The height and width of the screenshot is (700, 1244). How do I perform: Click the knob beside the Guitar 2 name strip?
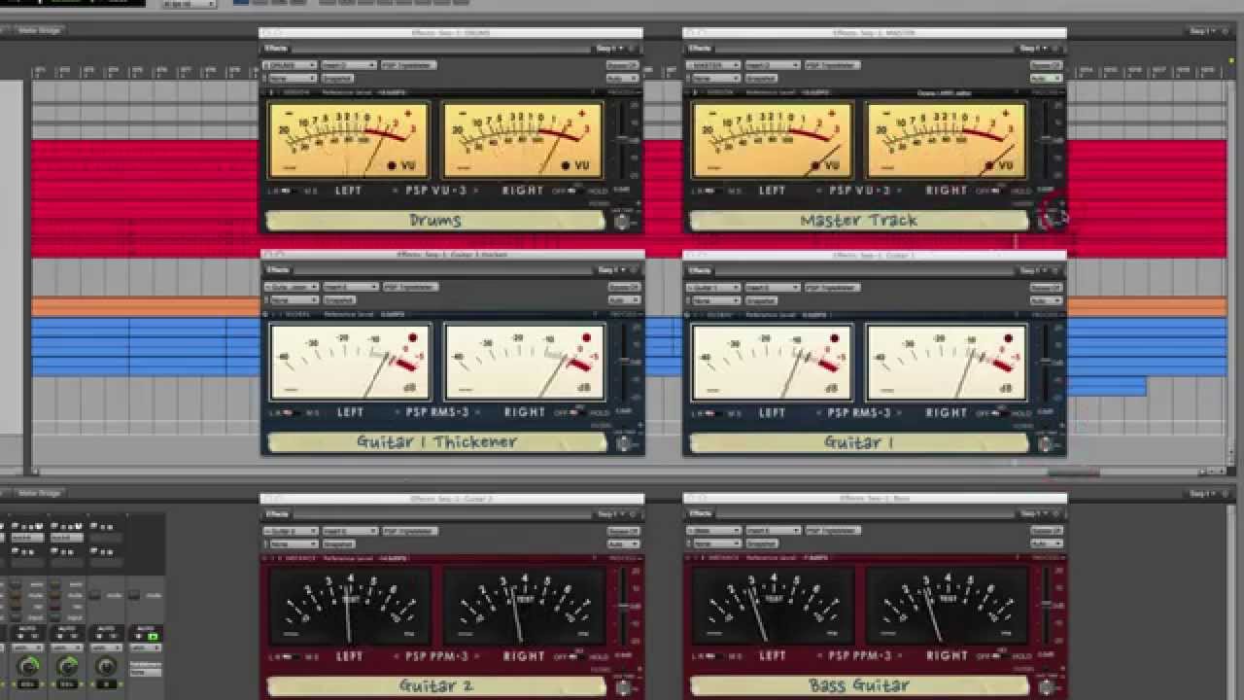(622, 687)
